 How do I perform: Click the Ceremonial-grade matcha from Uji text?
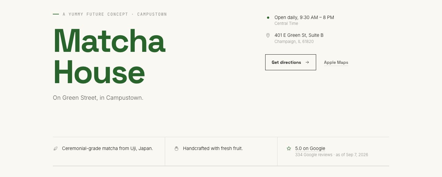(107, 148)
